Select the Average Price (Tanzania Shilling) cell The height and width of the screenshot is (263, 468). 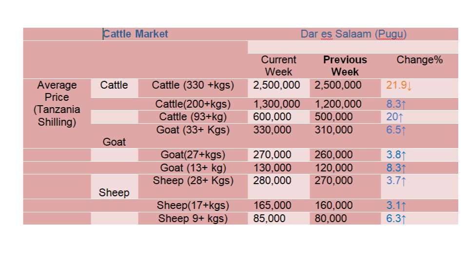point(57,103)
